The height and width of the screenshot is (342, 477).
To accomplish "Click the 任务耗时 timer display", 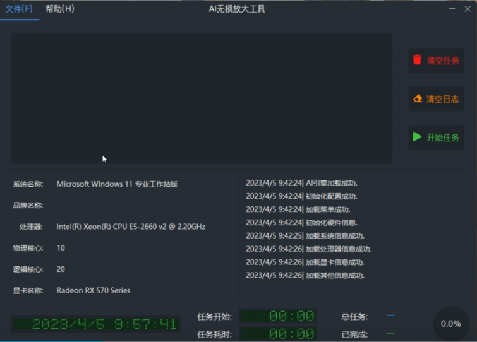I will (x=279, y=334).
